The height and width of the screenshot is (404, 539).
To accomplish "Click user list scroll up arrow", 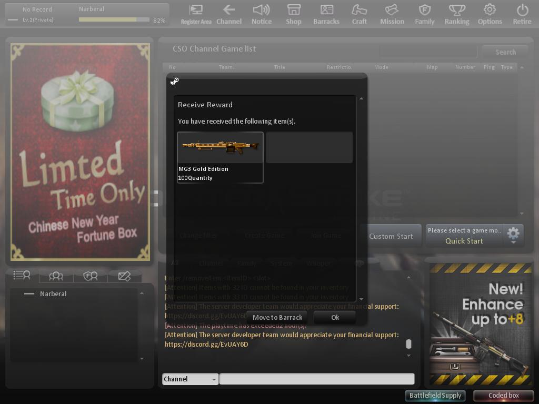I will (142, 294).
